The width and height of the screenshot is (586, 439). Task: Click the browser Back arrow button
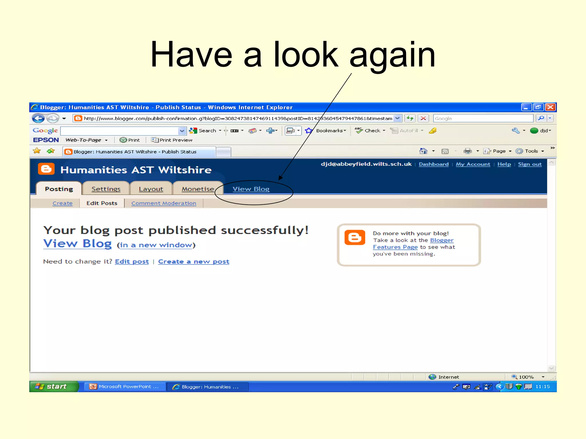click(x=38, y=118)
